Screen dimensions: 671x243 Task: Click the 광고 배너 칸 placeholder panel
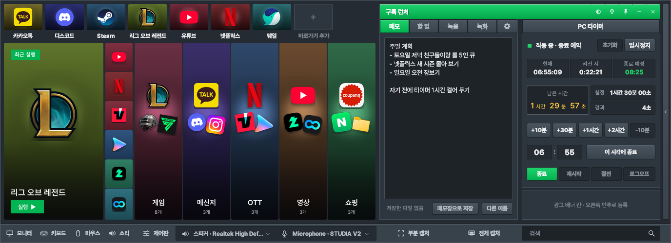tap(591, 205)
